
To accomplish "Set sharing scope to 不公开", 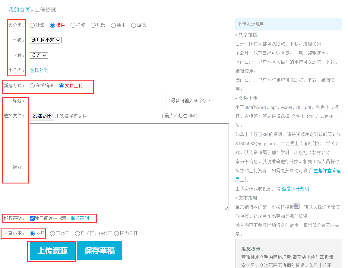I will click(52, 233).
